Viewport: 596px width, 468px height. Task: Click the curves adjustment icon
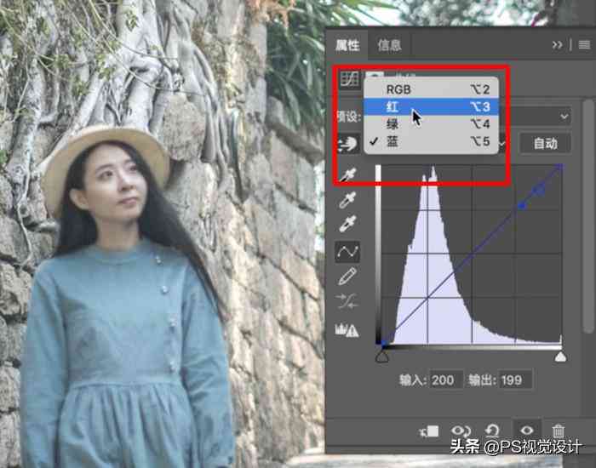349,79
